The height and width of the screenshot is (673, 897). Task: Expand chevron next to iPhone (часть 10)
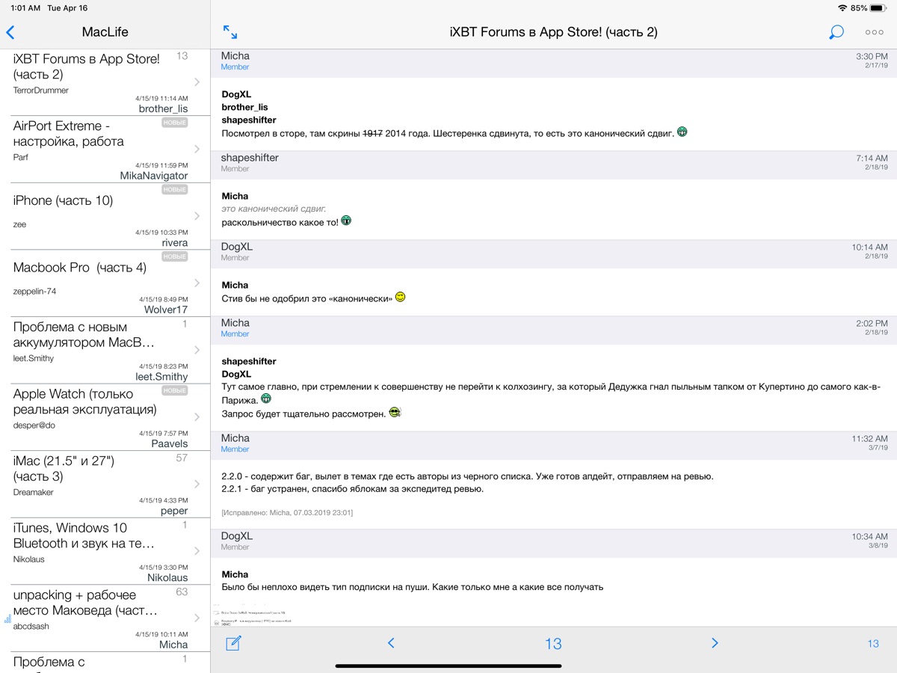click(197, 216)
